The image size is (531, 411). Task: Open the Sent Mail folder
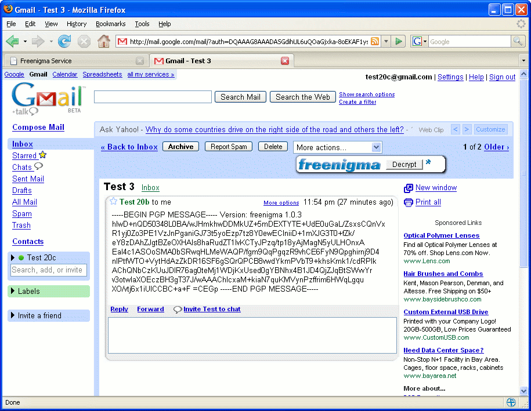pyautogui.click(x=28, y=179)
